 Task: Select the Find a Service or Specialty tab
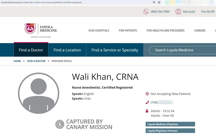tap(115, 50)
